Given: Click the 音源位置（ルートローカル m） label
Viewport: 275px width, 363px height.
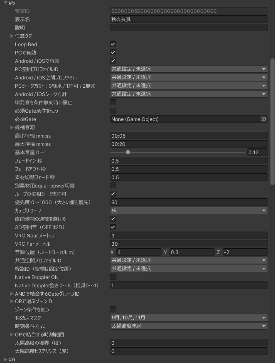Looking at the screenshot, I should [45, 252].
